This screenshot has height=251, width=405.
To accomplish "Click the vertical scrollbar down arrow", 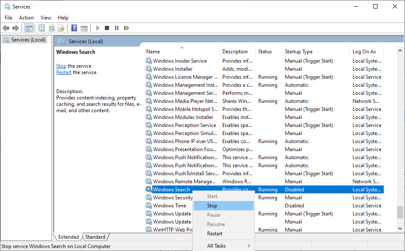I will tap(400, 228).
